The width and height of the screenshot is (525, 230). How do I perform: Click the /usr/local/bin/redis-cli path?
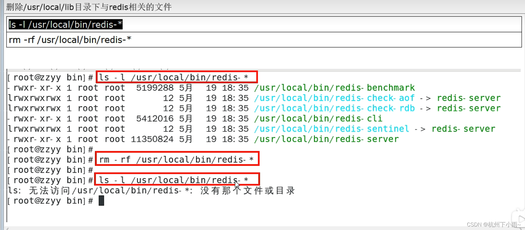coord(318,118)
